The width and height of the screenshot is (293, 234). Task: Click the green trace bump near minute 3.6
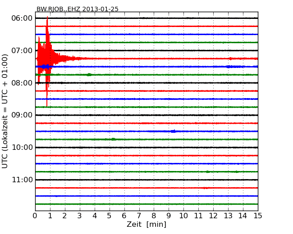[x=89, y=75]
